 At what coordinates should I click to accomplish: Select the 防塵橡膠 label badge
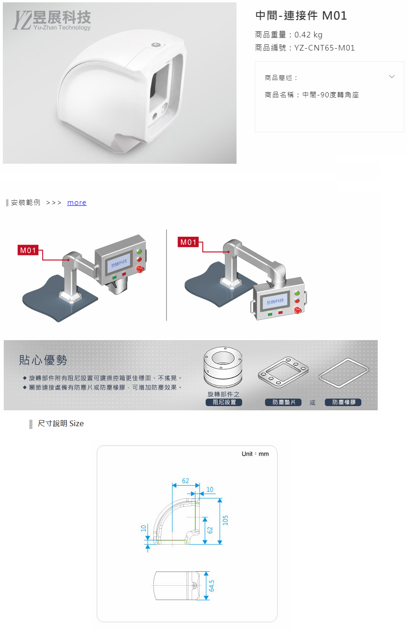pyautogui.click(x=343, y=402)
